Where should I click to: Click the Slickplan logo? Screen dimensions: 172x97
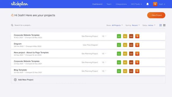point(20,4)
